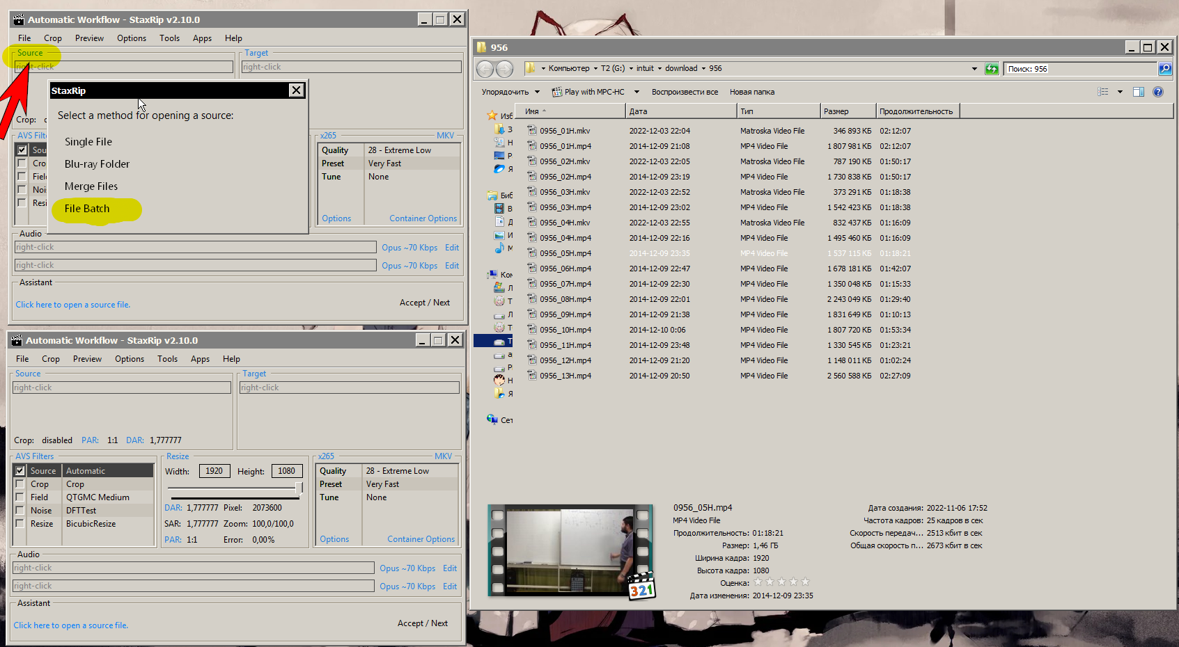This screenshot has height=647, width=1179.
Task: Click the Play with MPC-HC toolbar icon
Action: pos(557,92)
